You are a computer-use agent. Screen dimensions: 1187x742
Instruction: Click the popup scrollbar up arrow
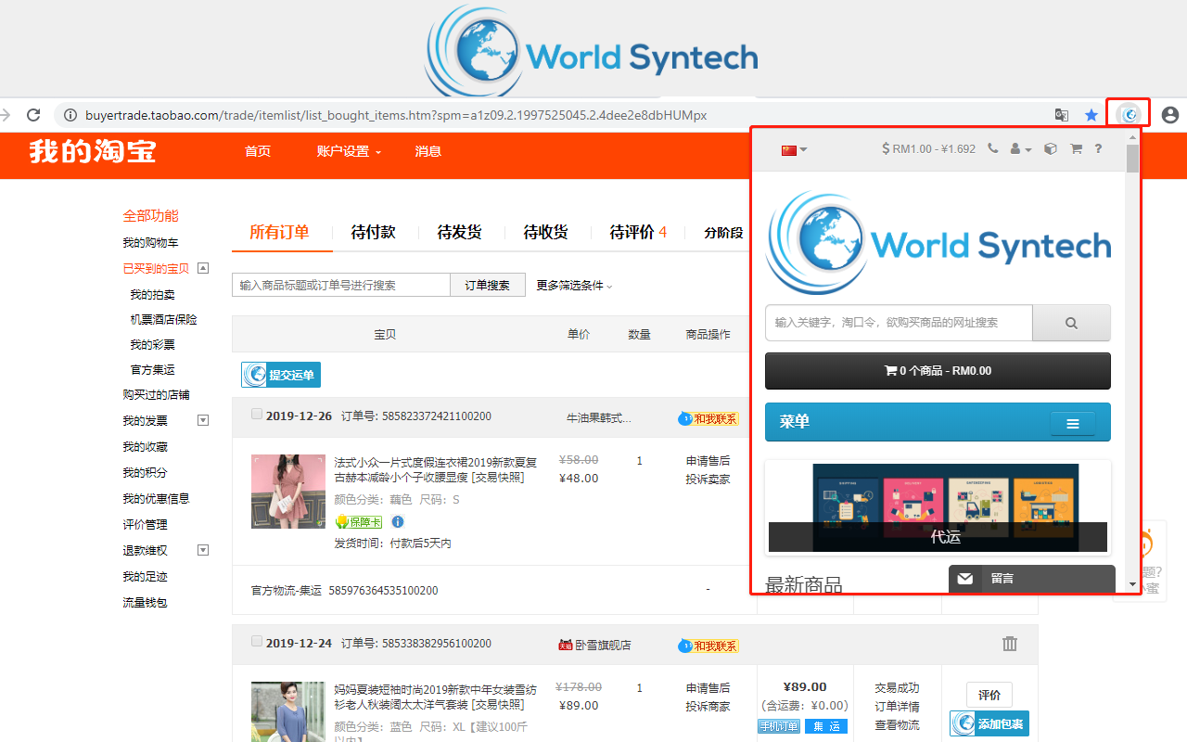1132,137
